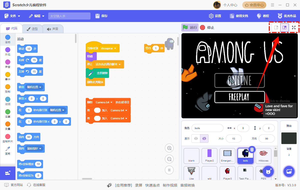Select the Hitboxes sprite
Screen dimensions: 300x190
263,156
